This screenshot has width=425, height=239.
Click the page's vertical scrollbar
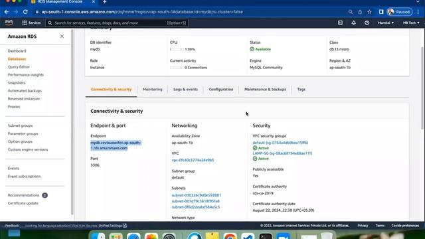point(422,88)
